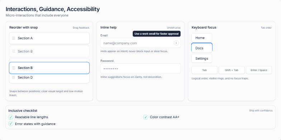Select the Home nav item
281x140 pixels.
tap(202, 38)
